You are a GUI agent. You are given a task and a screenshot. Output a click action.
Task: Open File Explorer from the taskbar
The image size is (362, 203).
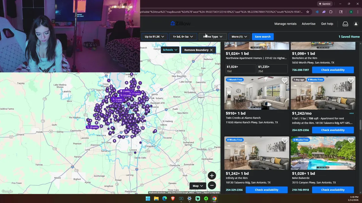tap(156, 198)
